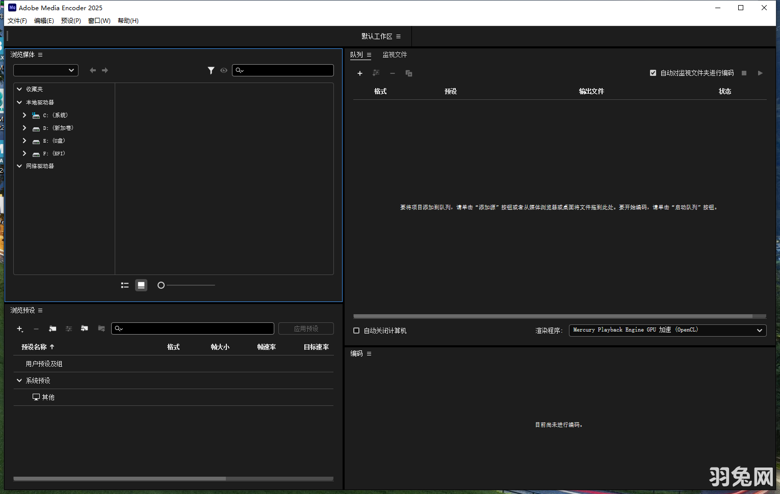Viewport: 780px width, 494px height.
Task: Click the 应用预设 button
Action: point(305,328)
